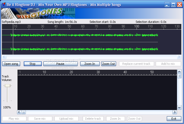The width and height of the screenshot is (184, 124).
Task: Click the Softpedia.mp3 file name label
Action: [11, 22]
